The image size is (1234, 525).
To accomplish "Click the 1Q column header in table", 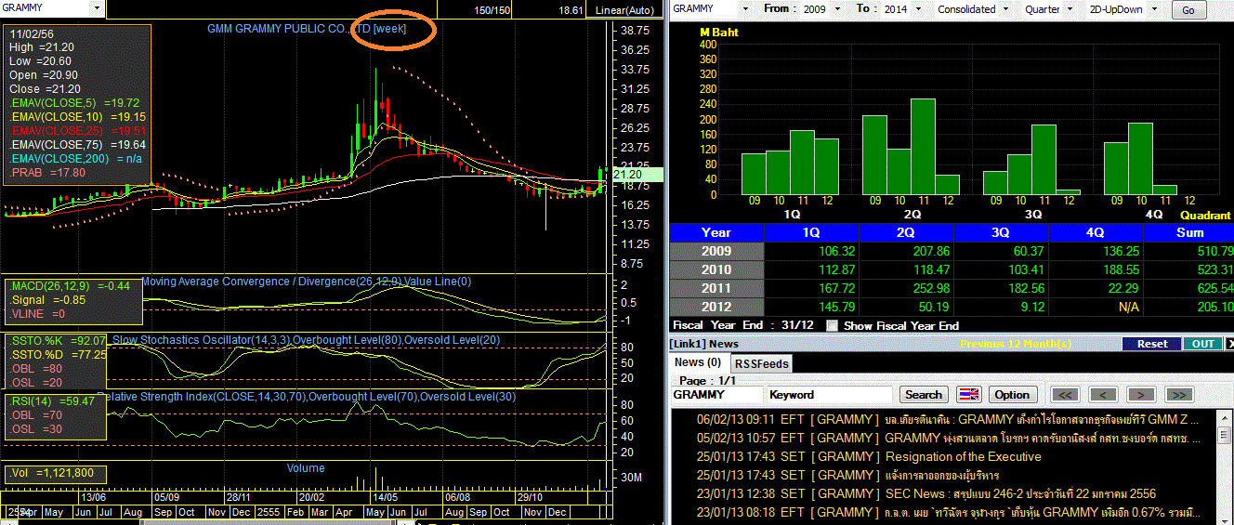I will point(812,232).
